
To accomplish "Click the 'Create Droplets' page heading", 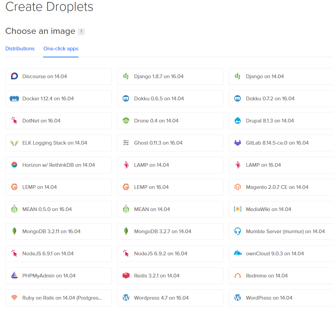I will 49,7.
